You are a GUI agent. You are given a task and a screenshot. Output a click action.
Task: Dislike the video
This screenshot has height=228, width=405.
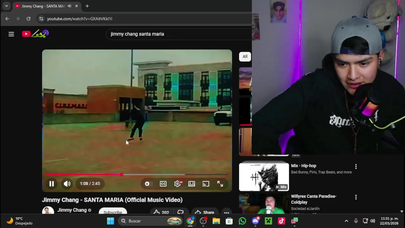(x=181, y=212)
